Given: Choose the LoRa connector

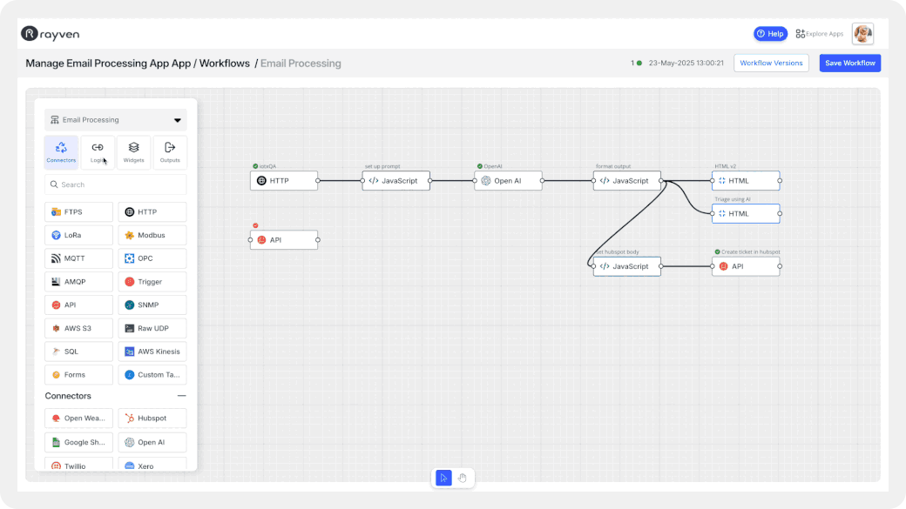Looking at the screenshot, I should pos(78,235).
